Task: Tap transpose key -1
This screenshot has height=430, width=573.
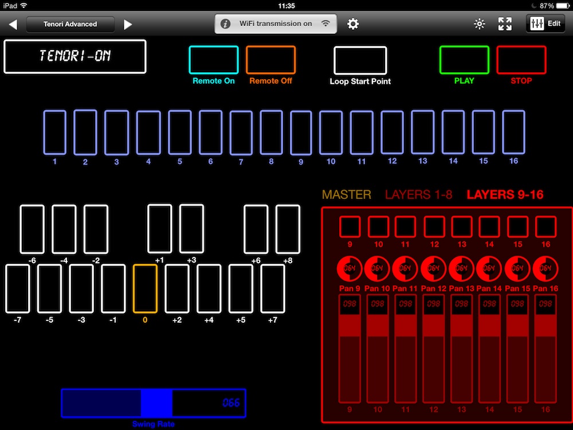Action: pos(113,289)
